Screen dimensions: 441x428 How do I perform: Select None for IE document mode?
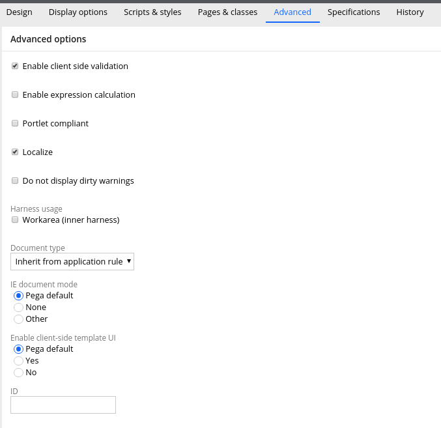[x=18, y=307]
